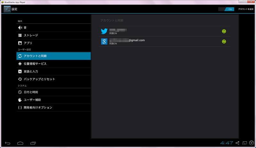Open ストレージ storage settings

tap(53, 35)
